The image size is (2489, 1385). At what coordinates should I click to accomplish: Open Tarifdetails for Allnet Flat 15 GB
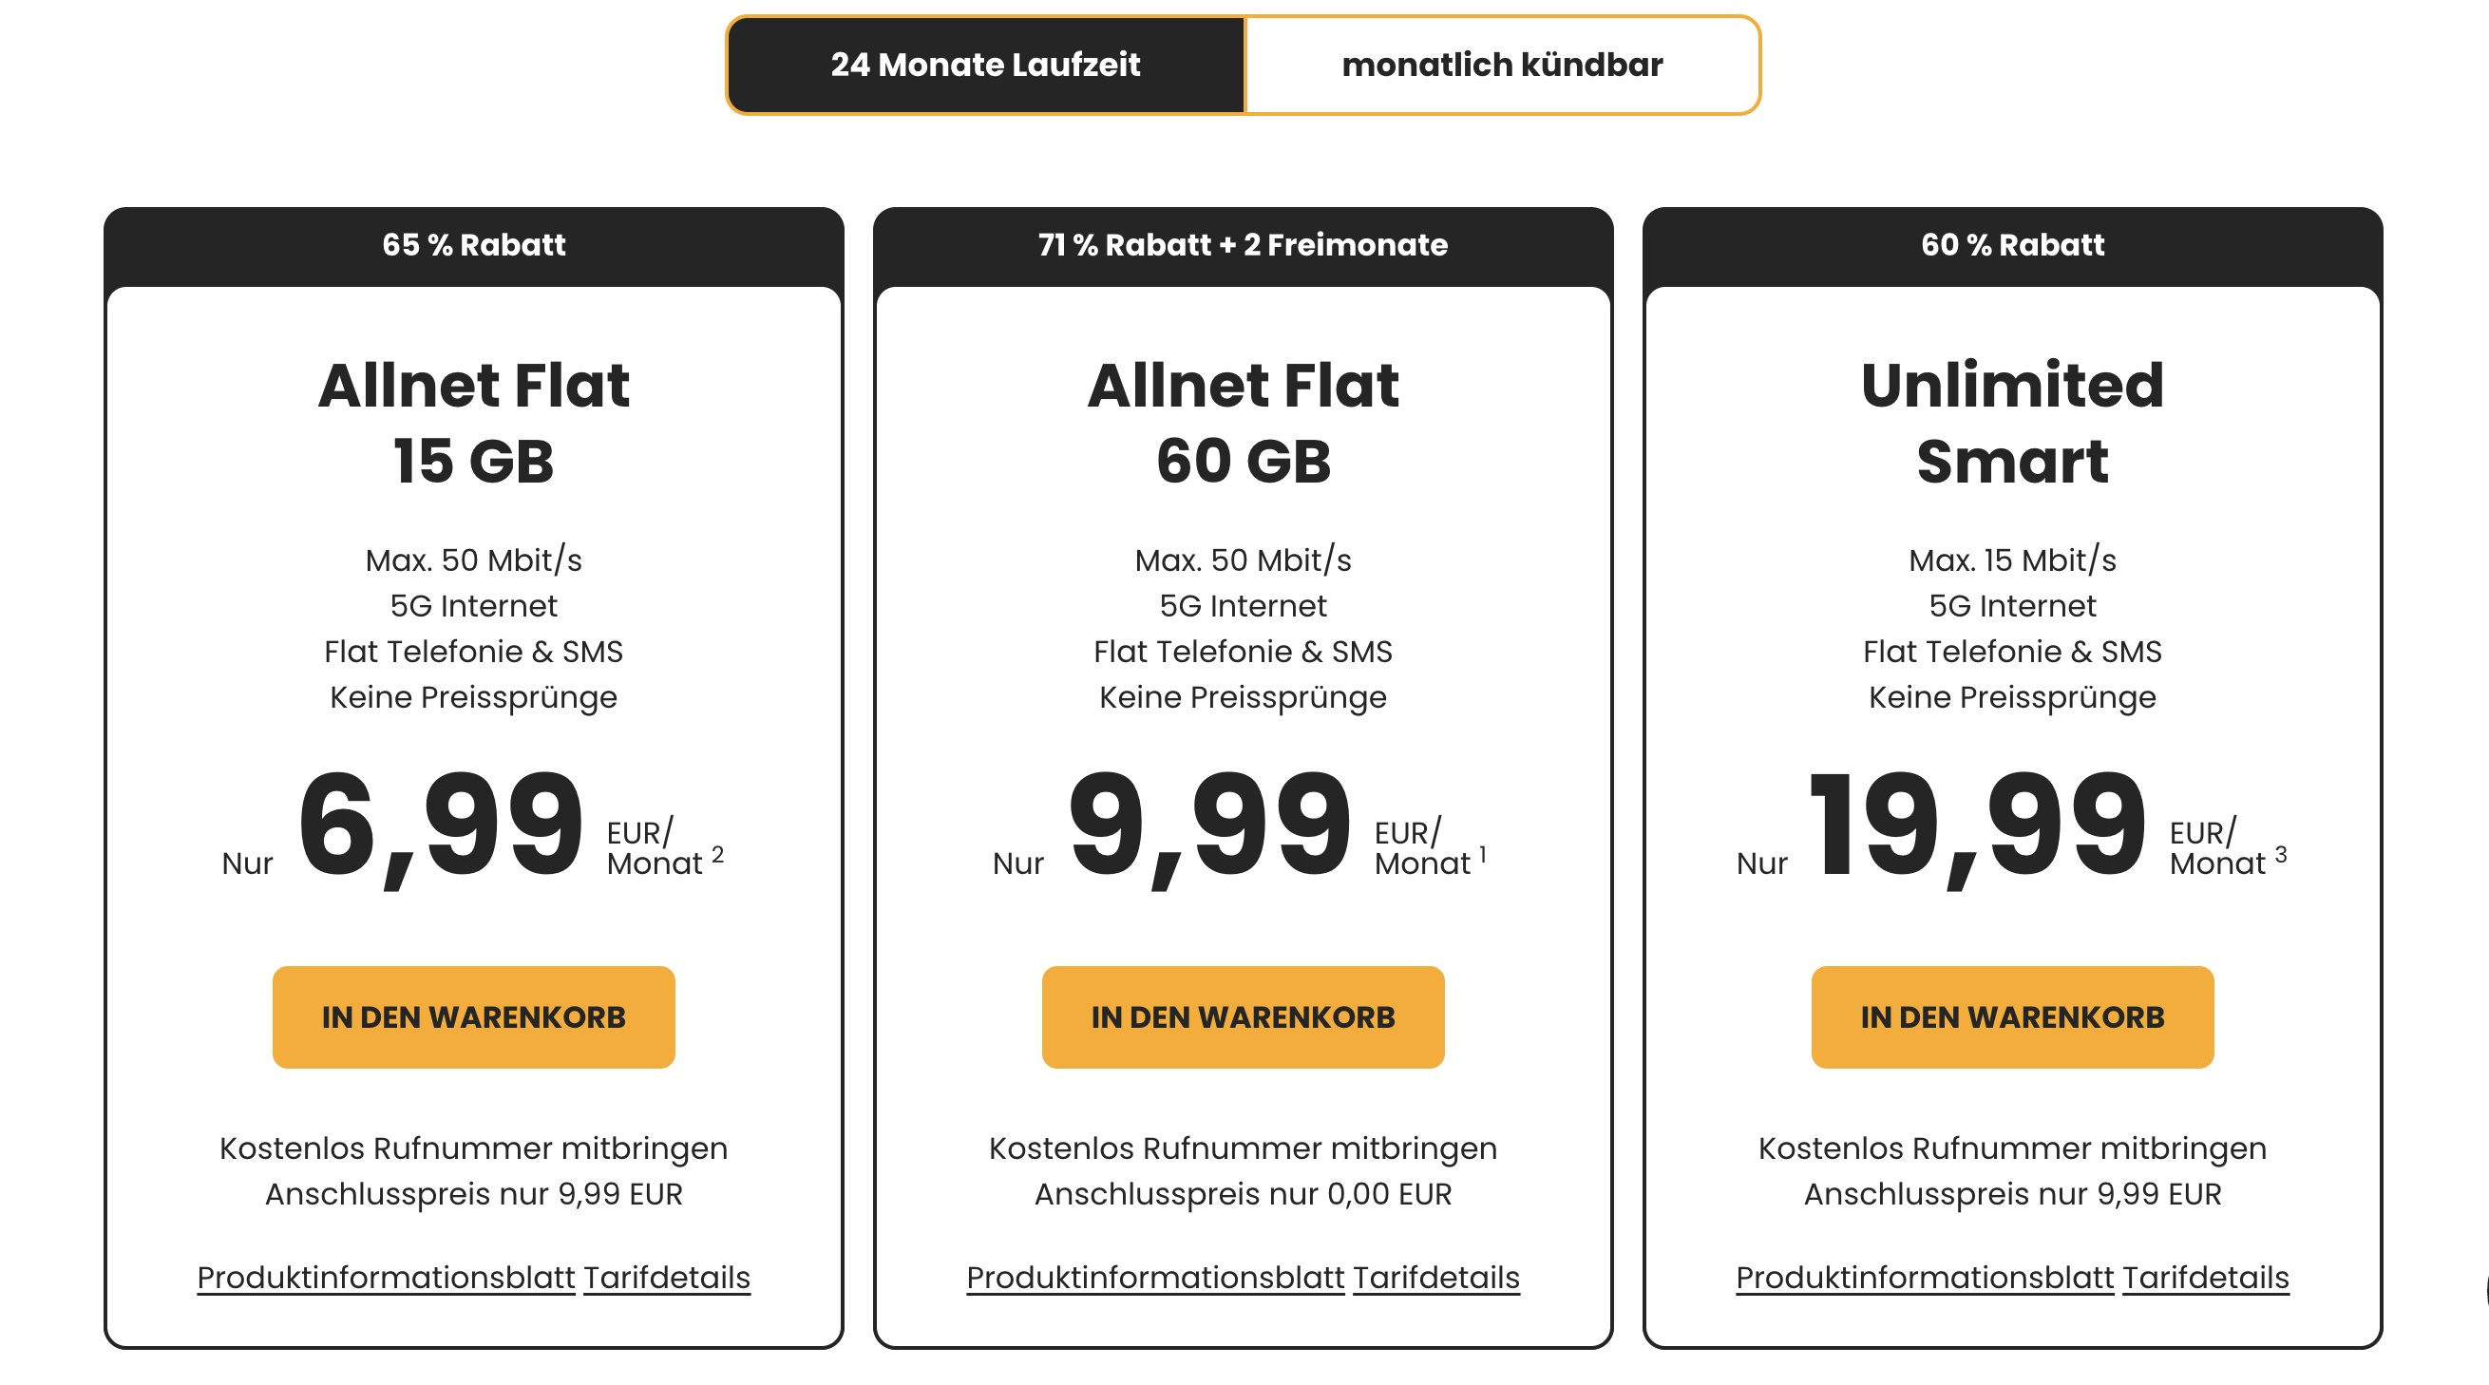click(x=666, y=1276)
